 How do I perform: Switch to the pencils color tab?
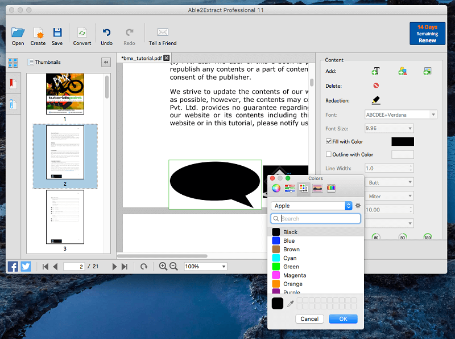click(331, 189)
